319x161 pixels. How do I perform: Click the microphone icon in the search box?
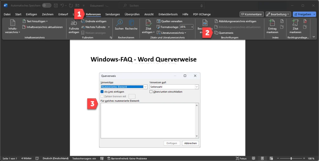202,6
